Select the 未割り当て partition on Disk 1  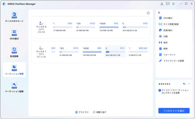click(138, 52)
